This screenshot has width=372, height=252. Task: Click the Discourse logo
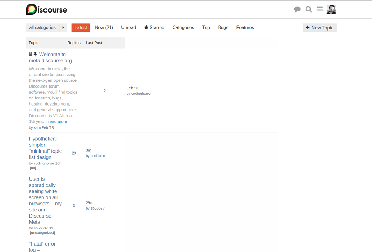[x=46, y=9]
